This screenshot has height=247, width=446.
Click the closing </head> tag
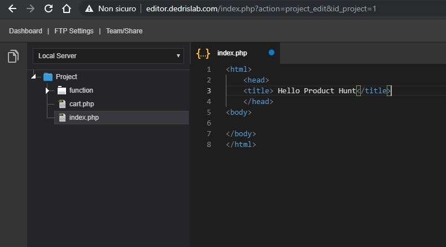click(258, 102)
